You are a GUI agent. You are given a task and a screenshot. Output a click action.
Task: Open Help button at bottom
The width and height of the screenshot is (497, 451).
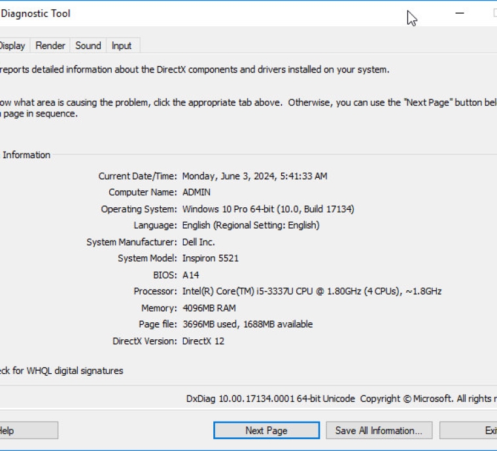click(x=29, y=431)
